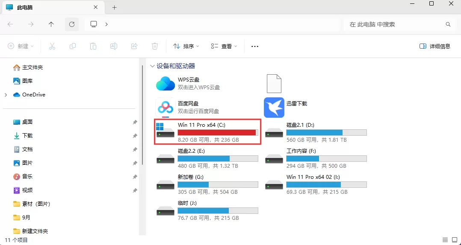Click the Copy icon
Screen dimensions: 461x245
coord(73,46)
